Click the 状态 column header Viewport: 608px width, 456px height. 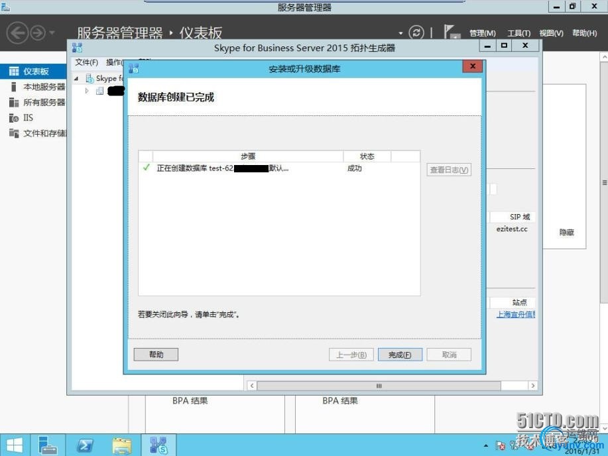click(367, 156)
